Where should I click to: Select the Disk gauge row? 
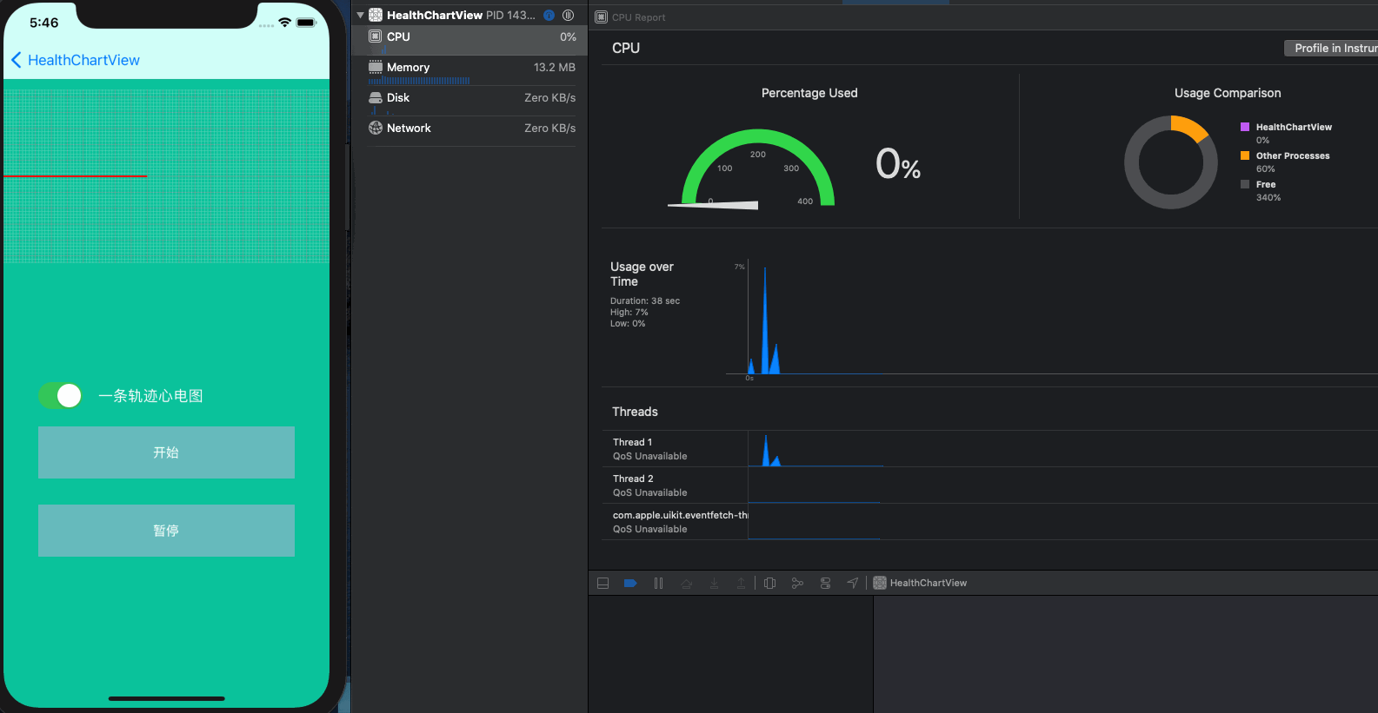(x=471, y=101)
